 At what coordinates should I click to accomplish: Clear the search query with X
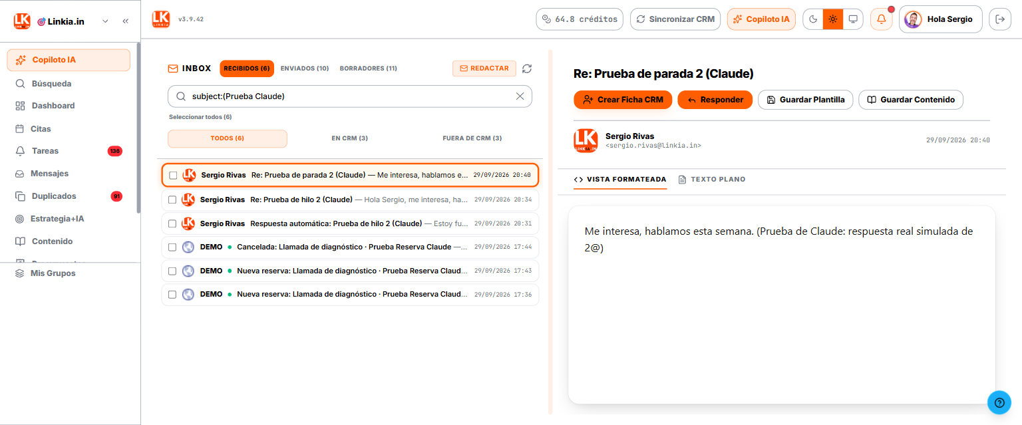pos(520,96)
